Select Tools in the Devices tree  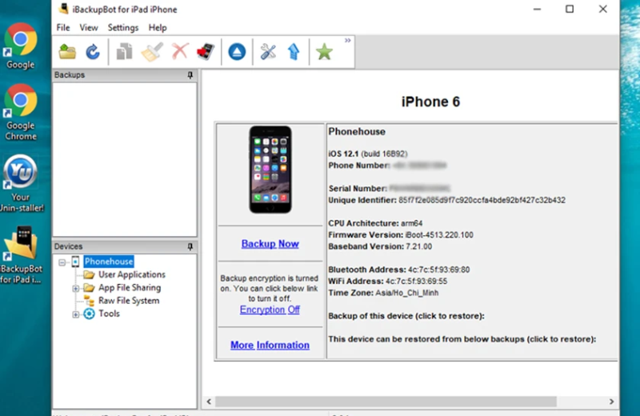tap(109, 314)
